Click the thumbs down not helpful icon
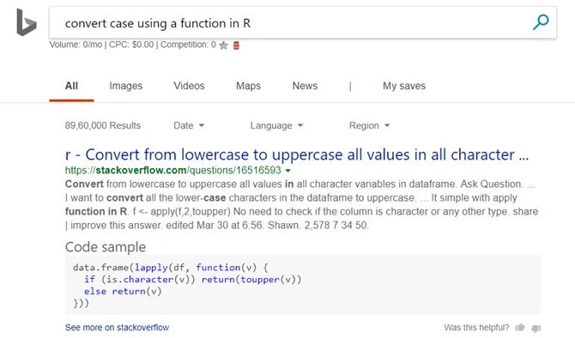 tap(536, 328)
